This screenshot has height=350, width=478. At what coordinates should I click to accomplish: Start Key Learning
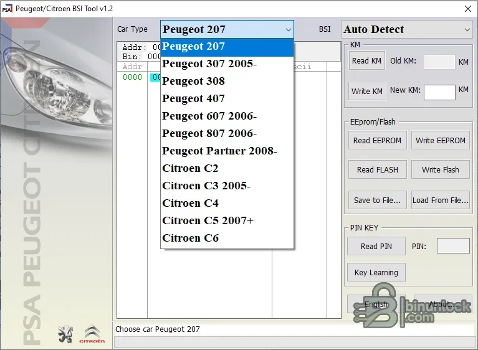click(376, 272)
